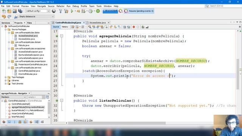Minimize the Projects panel group
The image size is (242, 136).
(49, 23)
